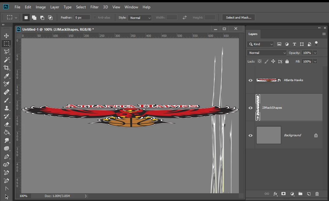Select the History Brush tool
The image size is (329, 201).
7,116
